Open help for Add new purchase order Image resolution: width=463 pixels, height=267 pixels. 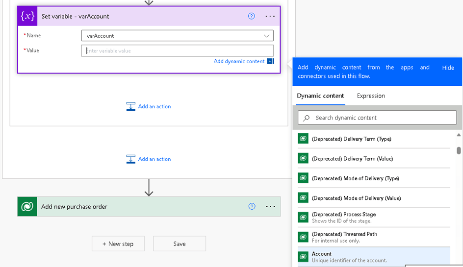(x=252, y=207)
